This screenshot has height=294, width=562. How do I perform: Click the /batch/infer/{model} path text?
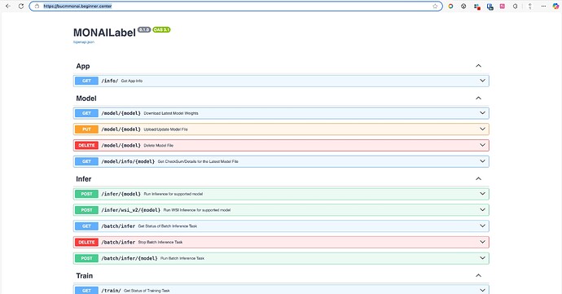click(x=130, y=258)
